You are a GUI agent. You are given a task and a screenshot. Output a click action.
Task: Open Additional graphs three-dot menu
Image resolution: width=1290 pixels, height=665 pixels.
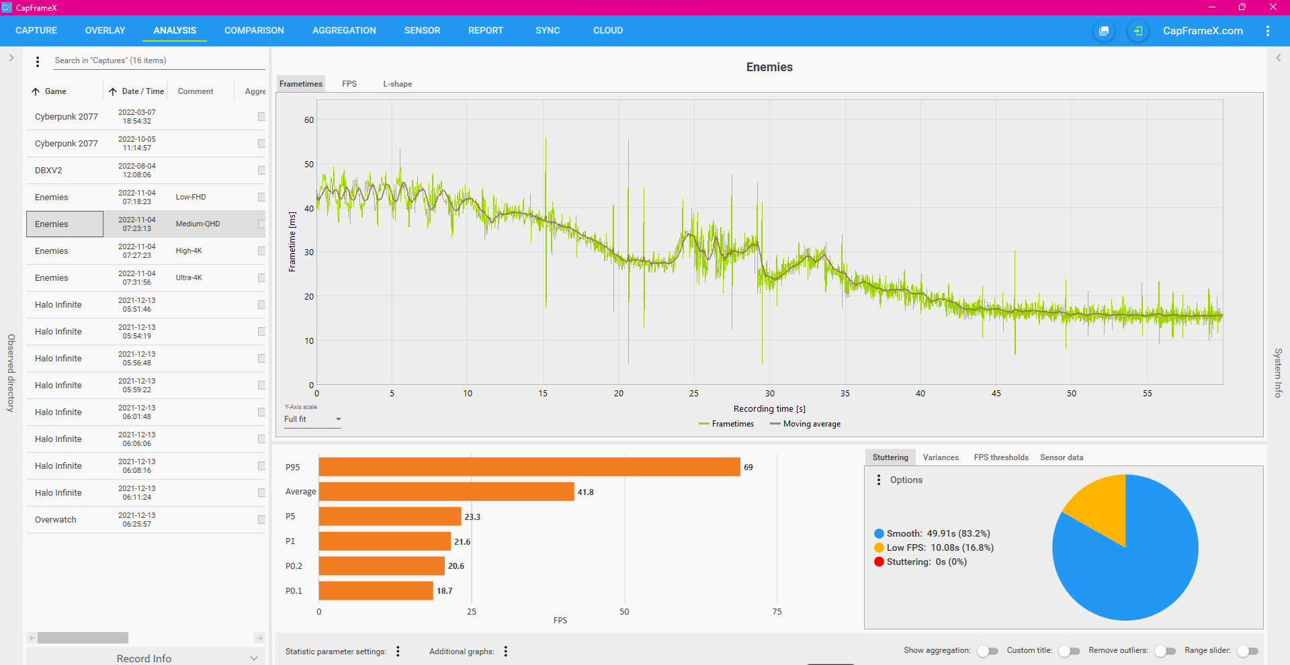pyautogui.click(x=506, y=651)
